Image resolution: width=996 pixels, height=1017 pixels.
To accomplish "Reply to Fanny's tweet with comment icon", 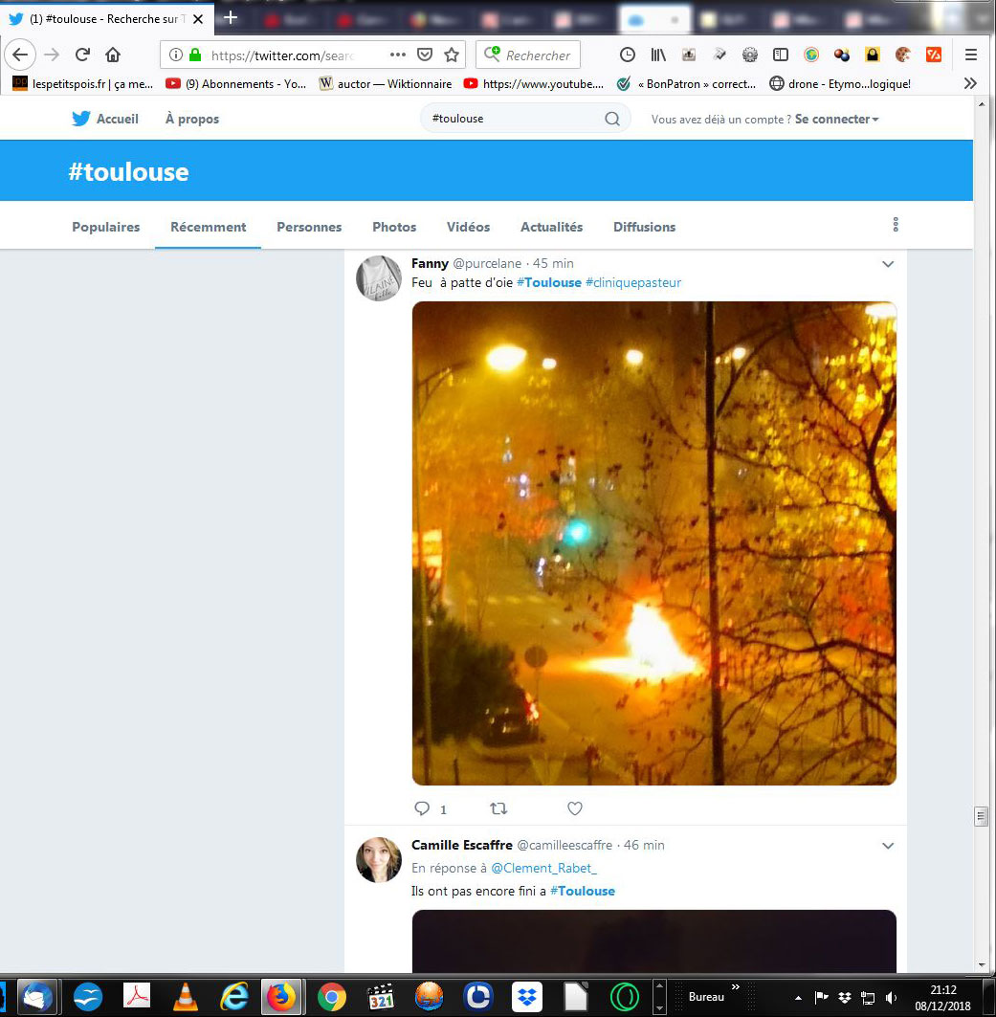I will click(x=422, y=808).
